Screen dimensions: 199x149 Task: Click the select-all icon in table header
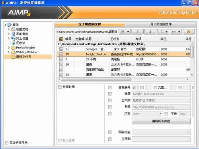[61, 39]
